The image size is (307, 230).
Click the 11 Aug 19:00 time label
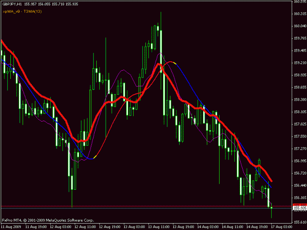pos(36,227)
